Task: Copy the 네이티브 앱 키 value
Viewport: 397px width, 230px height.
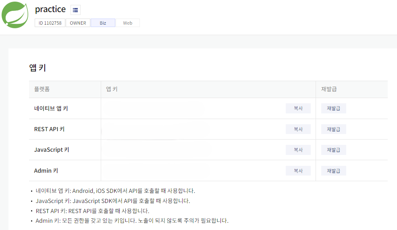Action: [298, 108]
